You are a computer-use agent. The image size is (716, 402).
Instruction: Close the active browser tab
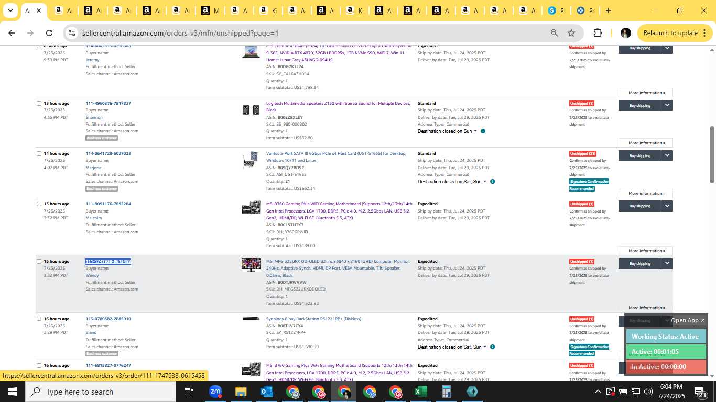tap(39, 10)
